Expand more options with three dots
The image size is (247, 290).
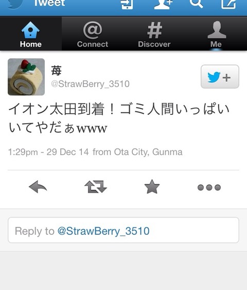[209, 187]
